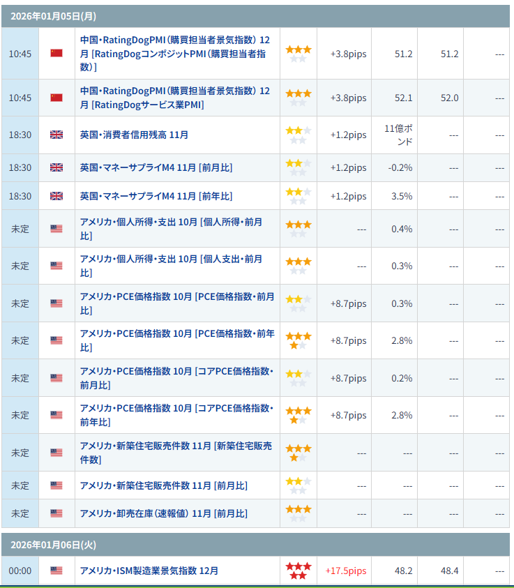Click UK flag in マネーサプライM4 前年比 row

pyautogui.click(x=56, y=196)
